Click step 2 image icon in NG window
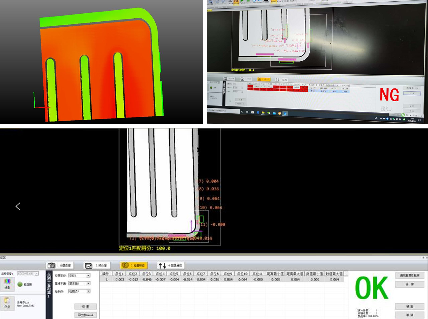This screenshot has width=428, height=319. (242, 79)
